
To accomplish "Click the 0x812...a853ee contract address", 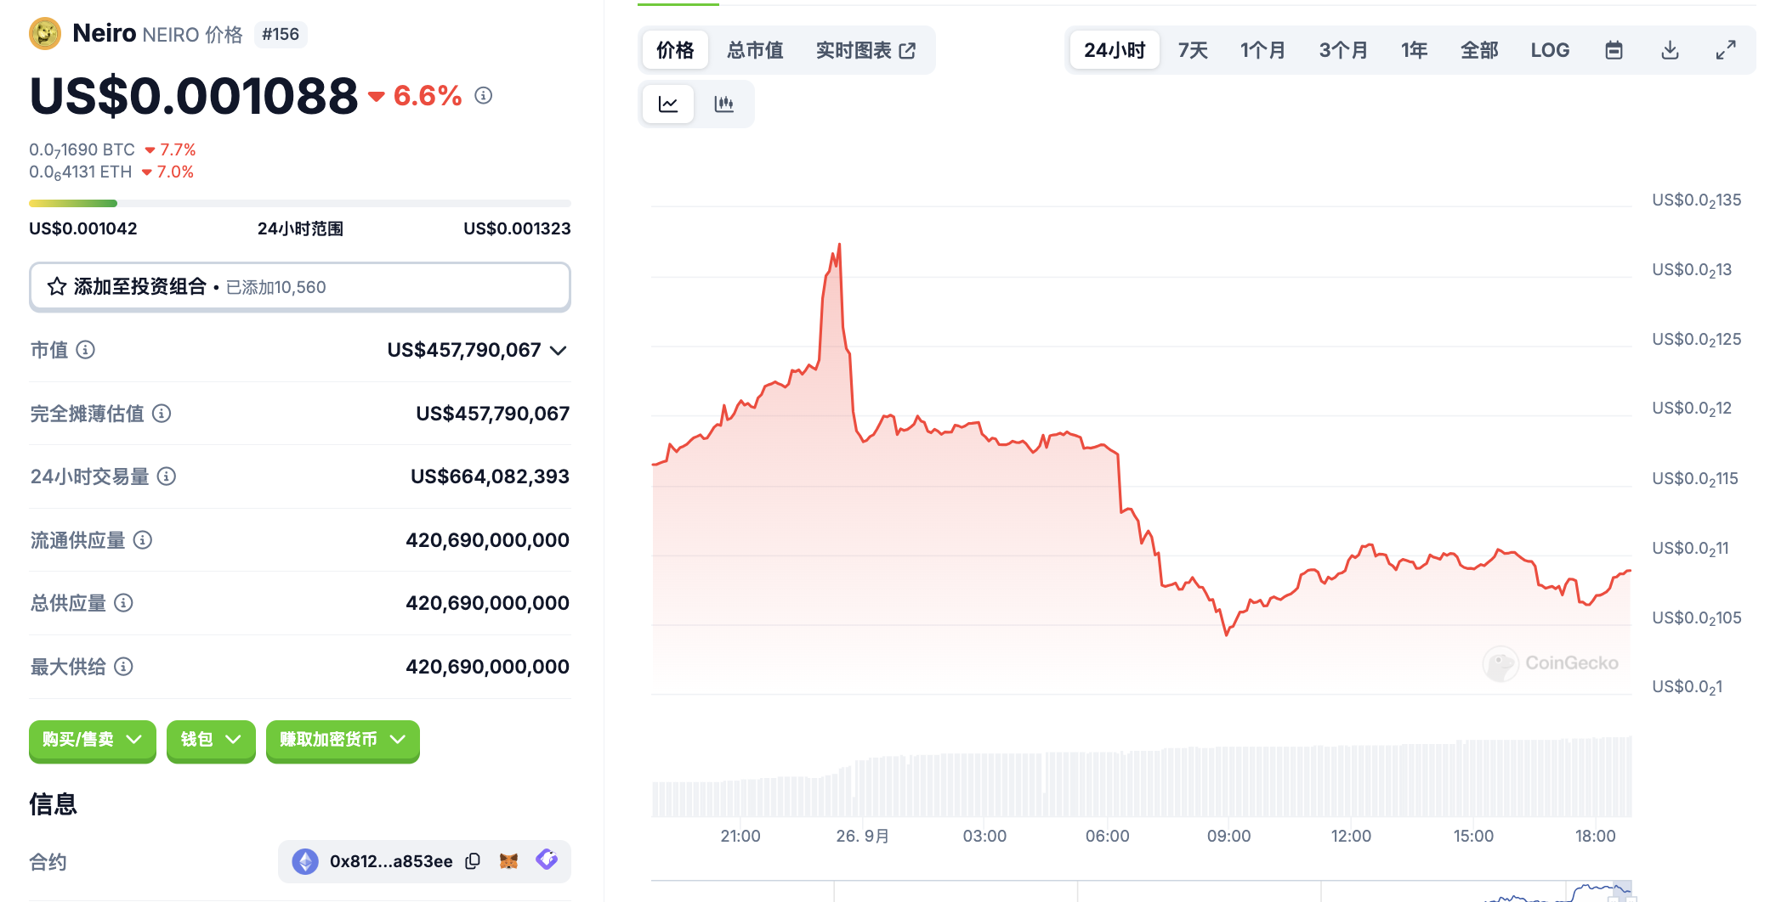I will 391,861.
